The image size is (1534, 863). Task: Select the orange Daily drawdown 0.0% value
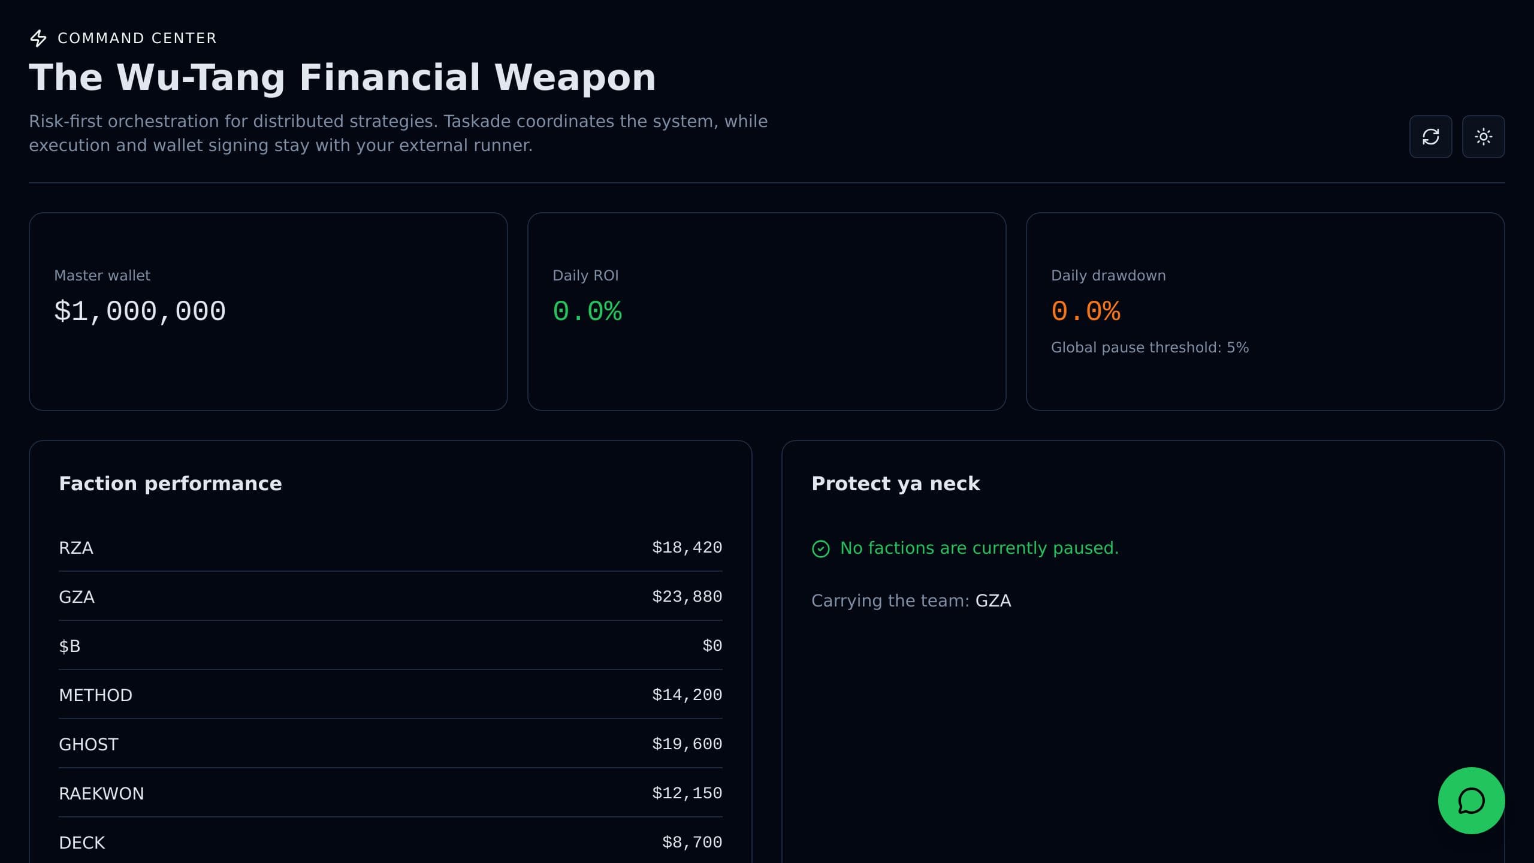[x=1085, y=311]
